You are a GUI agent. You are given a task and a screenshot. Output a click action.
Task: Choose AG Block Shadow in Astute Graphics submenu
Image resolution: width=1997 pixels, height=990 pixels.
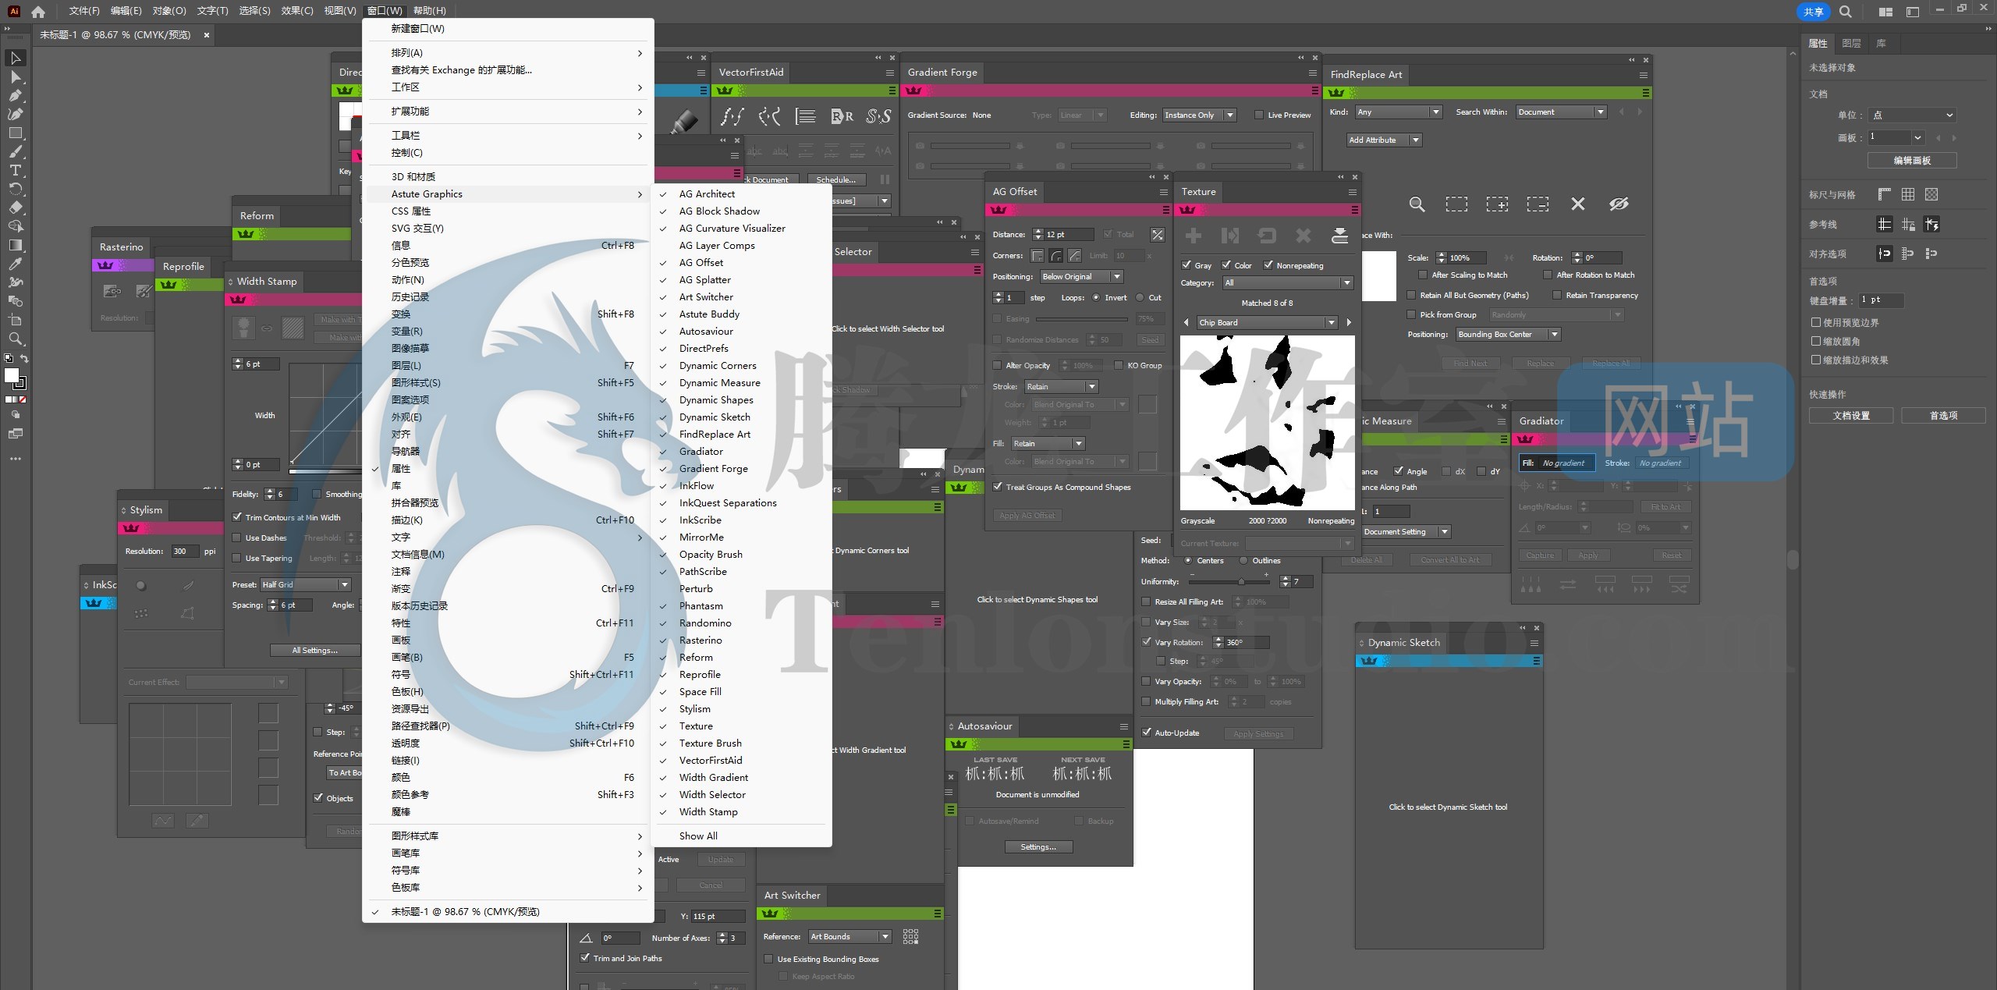click(x=742, y=211)
